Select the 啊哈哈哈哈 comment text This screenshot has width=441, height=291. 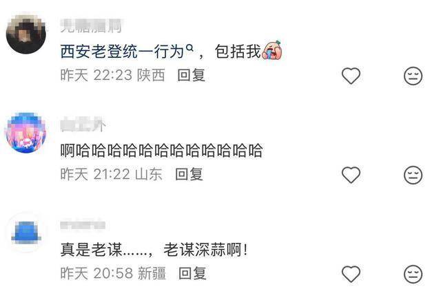161,150
